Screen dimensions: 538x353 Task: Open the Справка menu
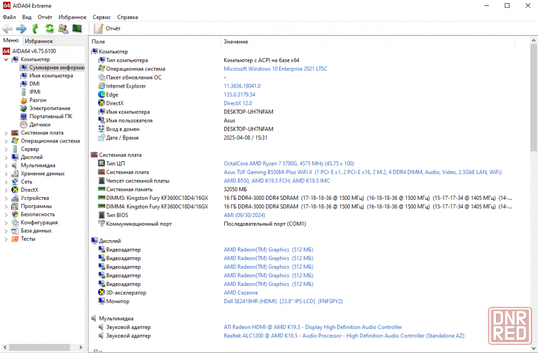128,17
